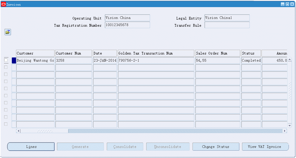
Task: Click the View VAT Invoice button
Action: tap(265, 147)
